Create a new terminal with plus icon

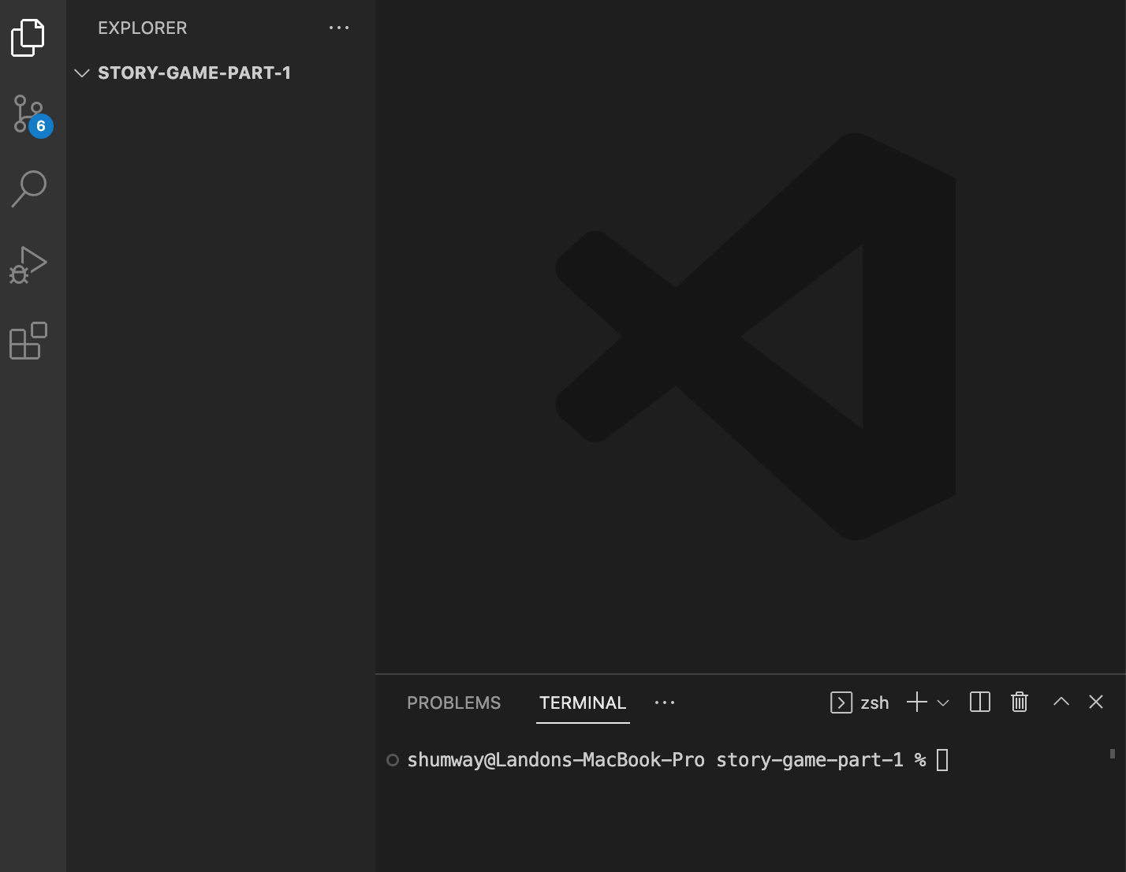(x=916, y=702)
